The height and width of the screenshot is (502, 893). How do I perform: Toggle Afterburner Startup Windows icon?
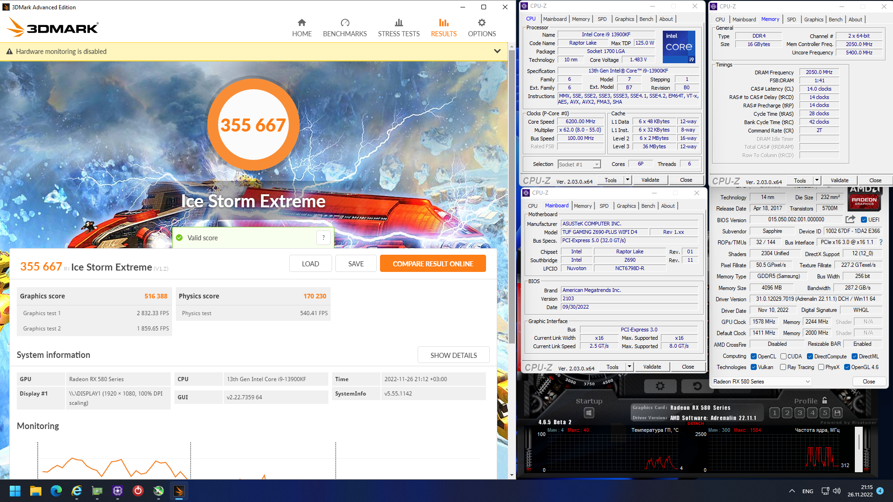[x=589, y=413]
